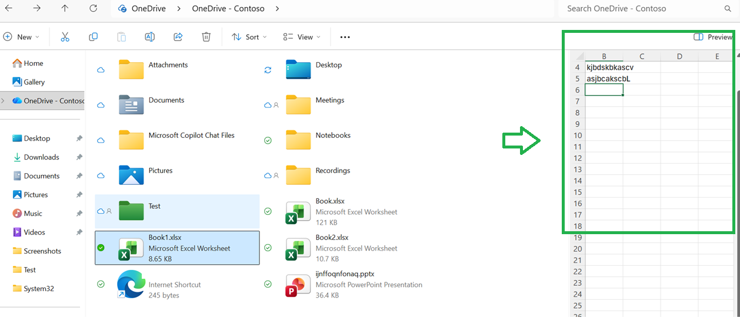This screenshot has width=740, height=321.
Task: Toggle the Preview pane button
Action: pos(712,37)
